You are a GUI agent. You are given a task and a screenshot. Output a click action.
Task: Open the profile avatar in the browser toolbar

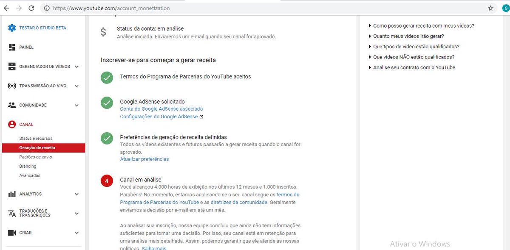tap(505, 8)
